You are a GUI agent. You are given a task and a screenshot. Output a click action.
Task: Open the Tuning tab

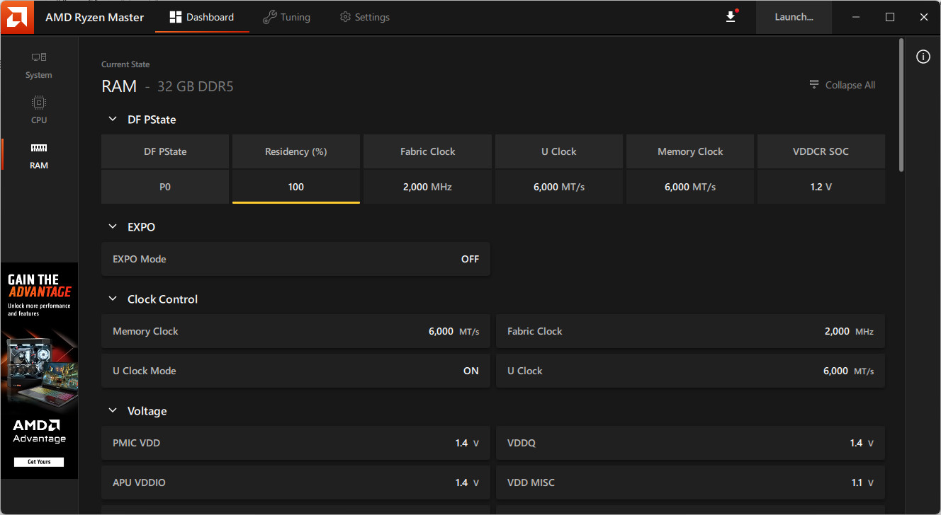point(286,17)
